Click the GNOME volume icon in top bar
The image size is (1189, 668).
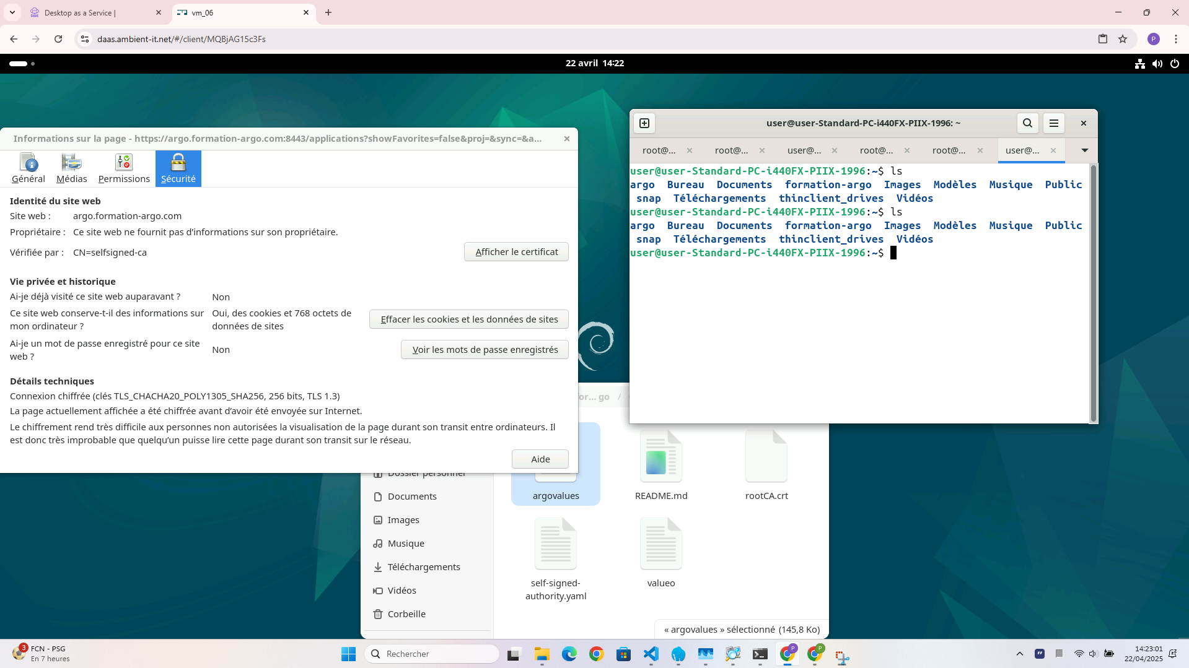pos(1157,63)
